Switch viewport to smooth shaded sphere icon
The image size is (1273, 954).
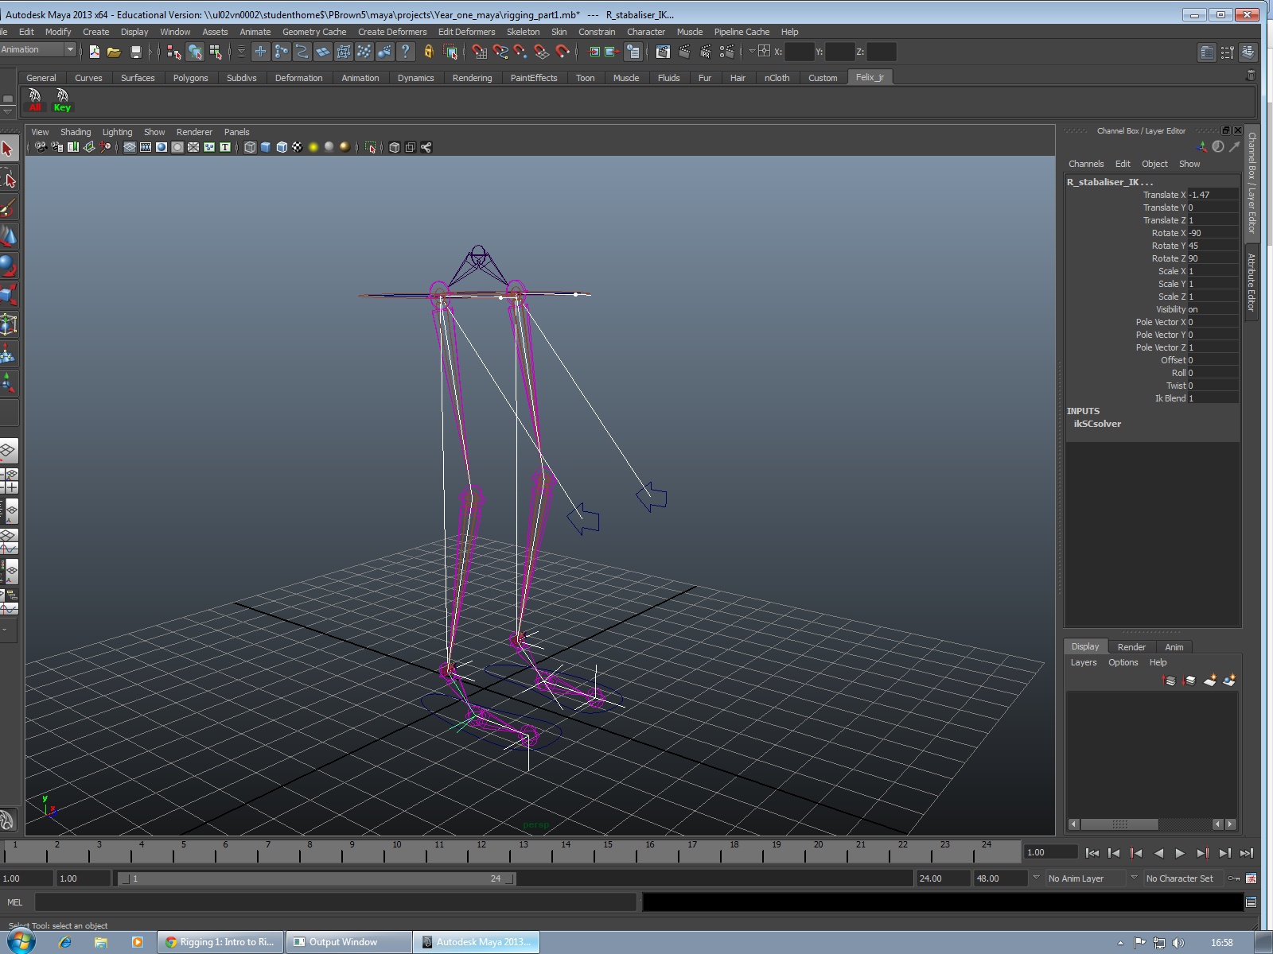coord(161,147)
